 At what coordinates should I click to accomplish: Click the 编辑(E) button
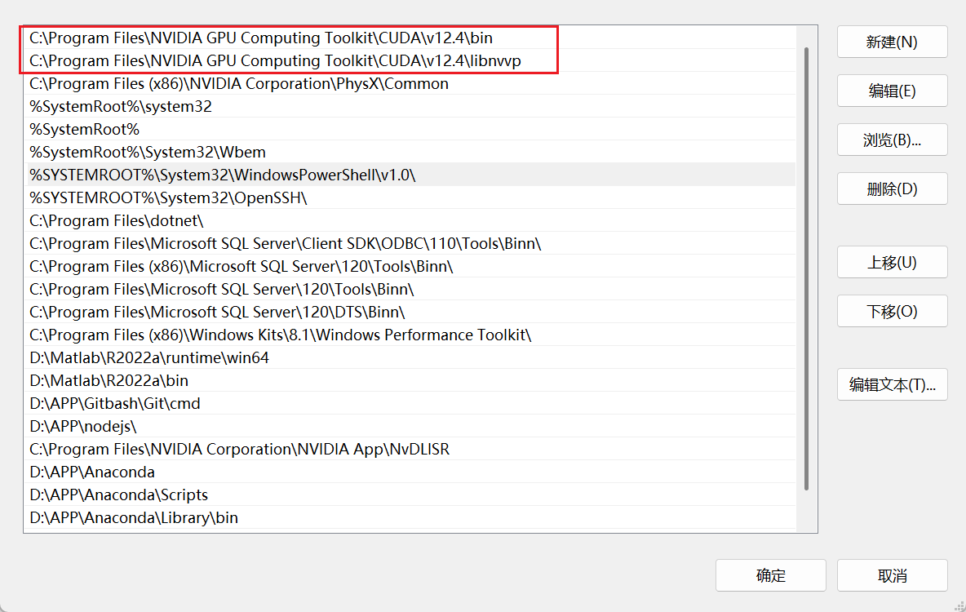tap(892, 91)
